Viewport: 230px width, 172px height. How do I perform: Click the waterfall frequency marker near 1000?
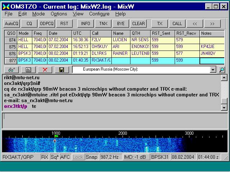click(55, 137)
